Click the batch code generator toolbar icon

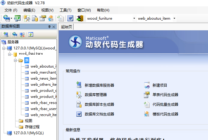(x=61, y=18)
